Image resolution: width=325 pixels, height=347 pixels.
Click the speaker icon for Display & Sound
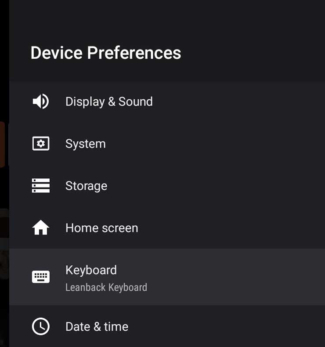click(41, 101)
